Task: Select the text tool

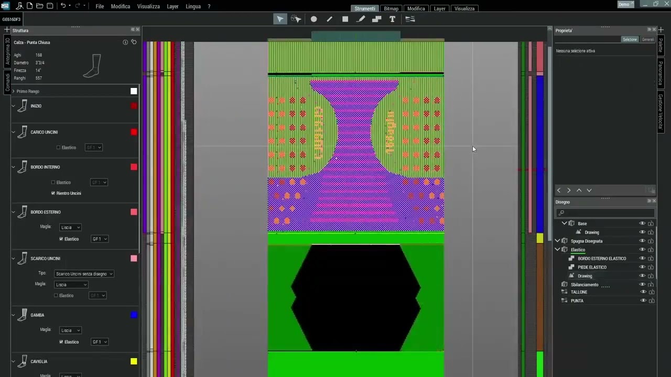Action: coord(392,19)
